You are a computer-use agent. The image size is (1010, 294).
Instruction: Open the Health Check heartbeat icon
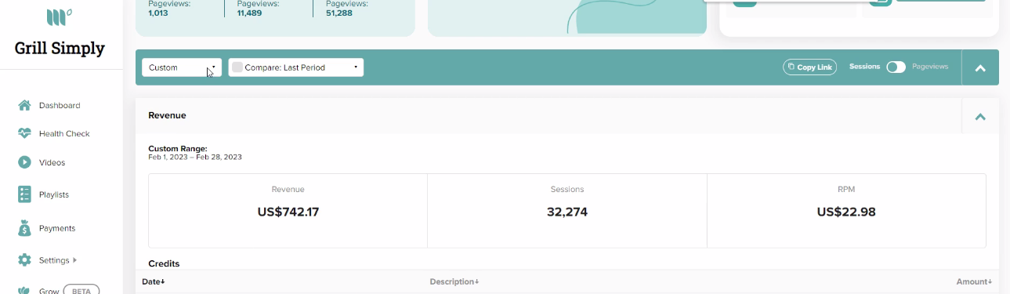click(24, 133)
